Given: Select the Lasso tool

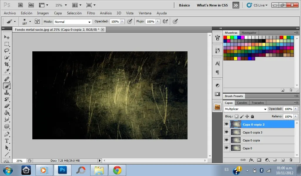Looking at the screenshot, I should click(7, 50).
